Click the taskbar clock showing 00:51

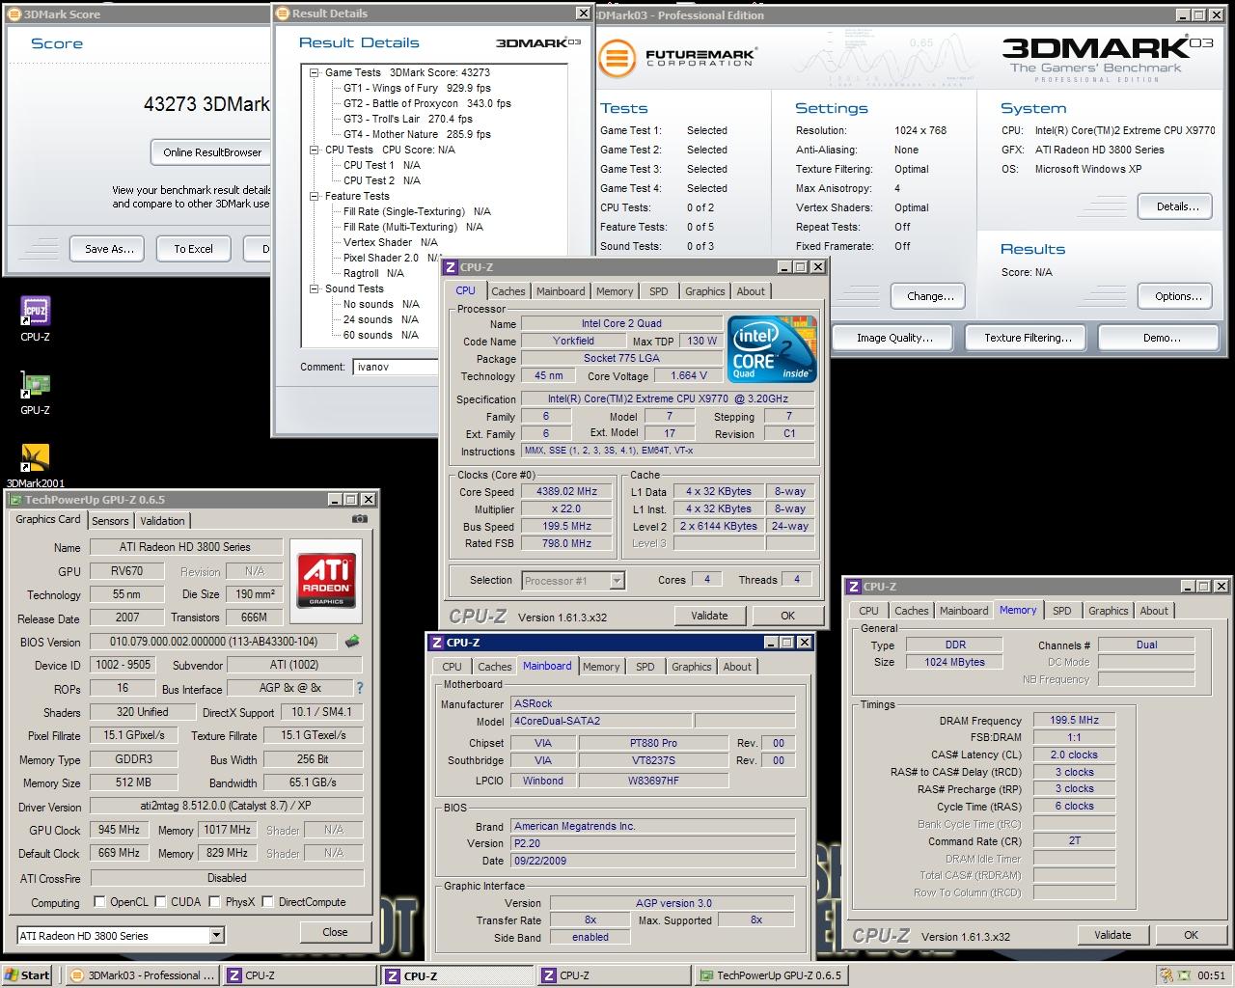click(1211, 975)
